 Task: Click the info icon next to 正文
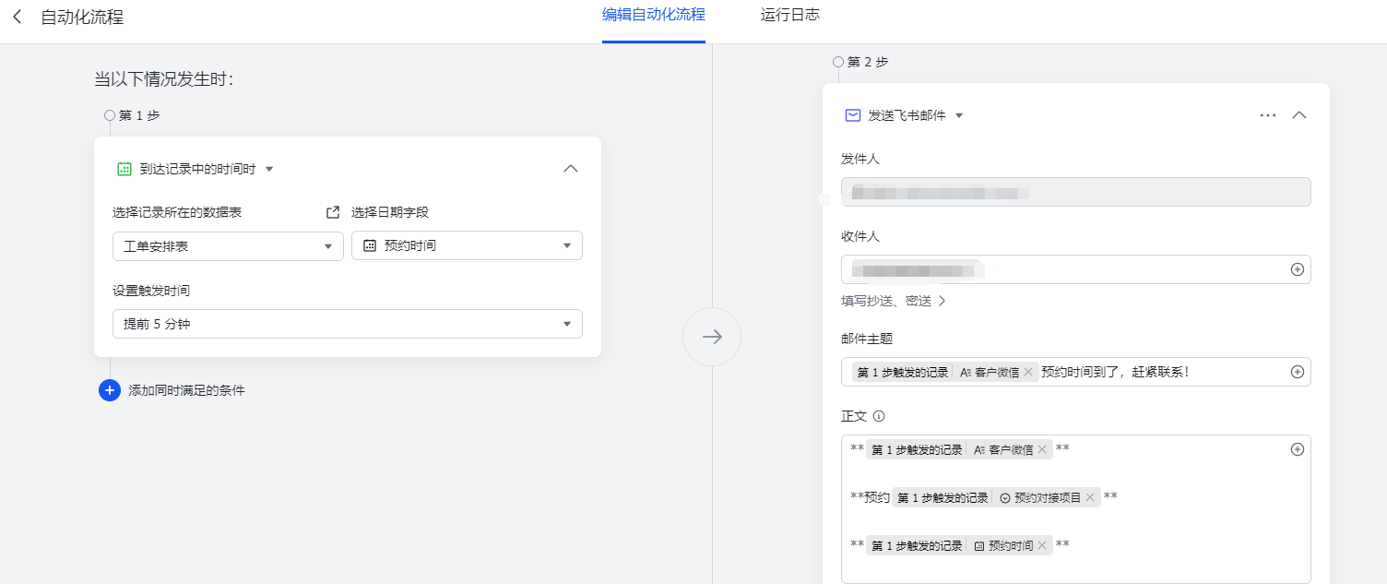click(x=879, y=416)
